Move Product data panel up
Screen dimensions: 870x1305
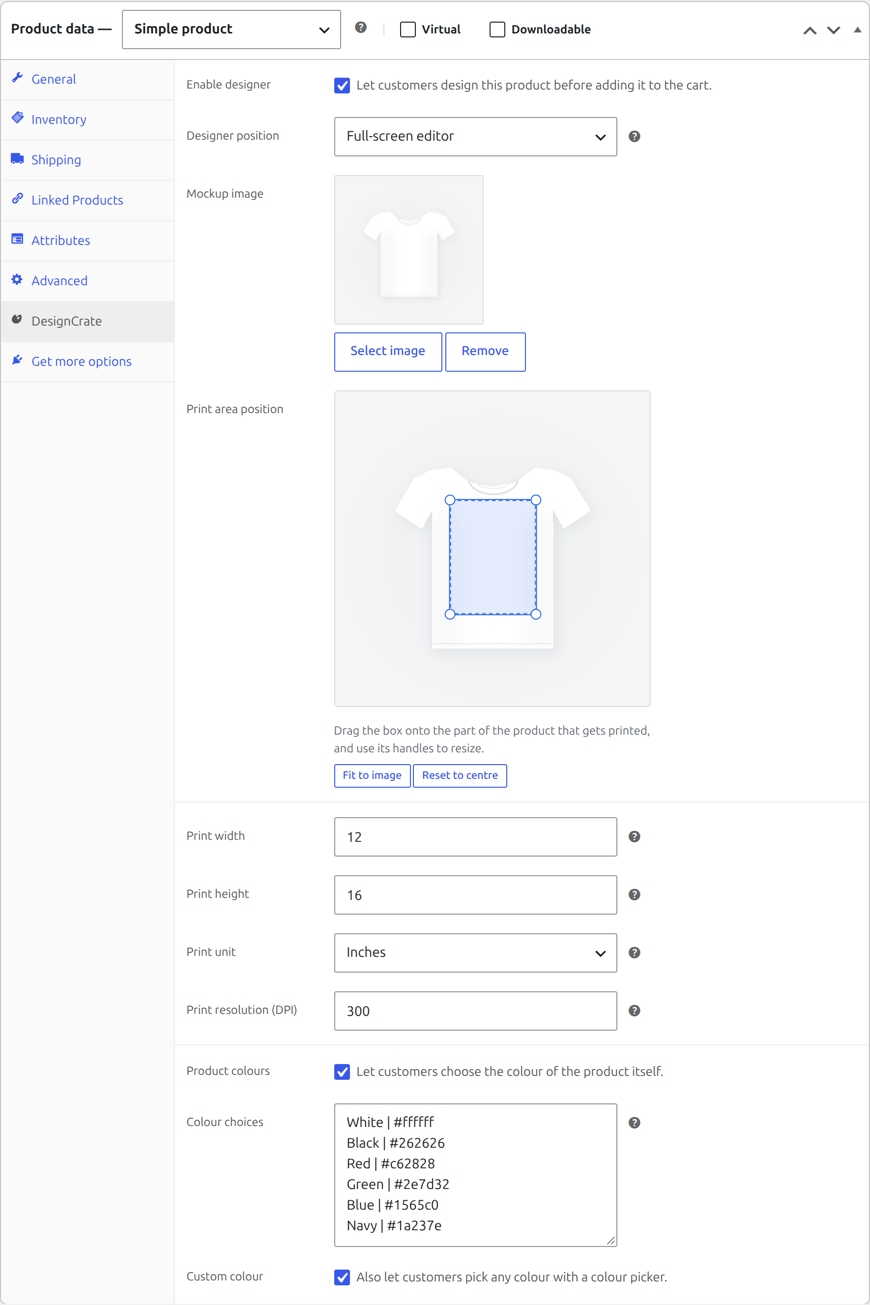click(810, 30)
